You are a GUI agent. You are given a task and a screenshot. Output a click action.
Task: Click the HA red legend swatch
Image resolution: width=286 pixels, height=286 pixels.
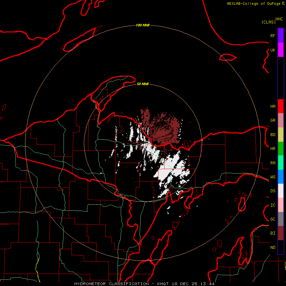281,106
